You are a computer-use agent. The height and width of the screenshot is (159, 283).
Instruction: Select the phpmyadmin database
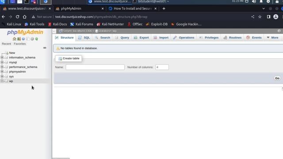17,72
